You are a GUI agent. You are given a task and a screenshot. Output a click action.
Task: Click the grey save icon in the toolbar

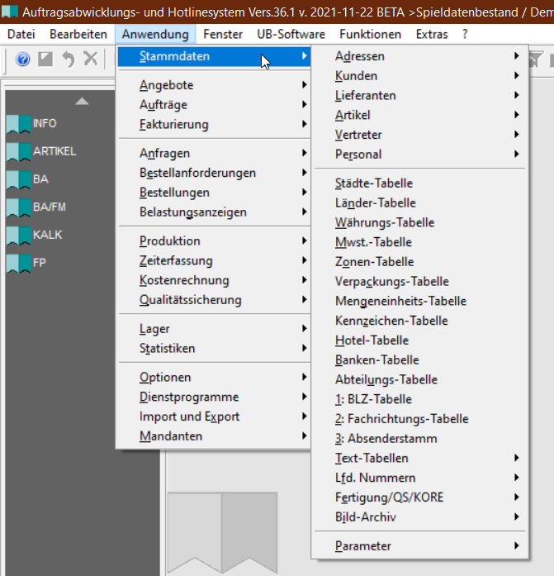(46, 59)
